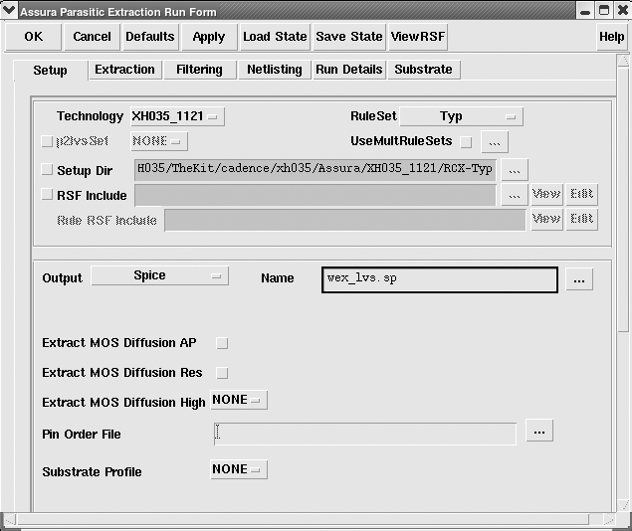Enable the RSF Include checkbox

click(x=47, y=195)
